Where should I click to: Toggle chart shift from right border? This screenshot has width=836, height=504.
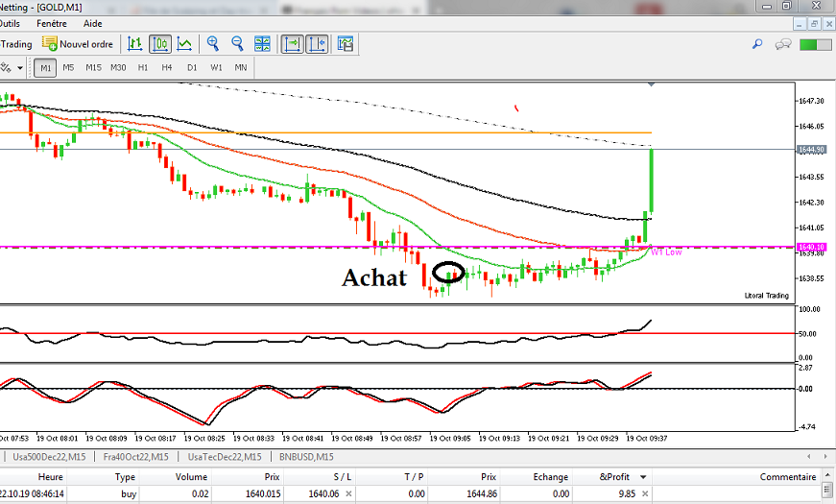click(x=317, y=44)
